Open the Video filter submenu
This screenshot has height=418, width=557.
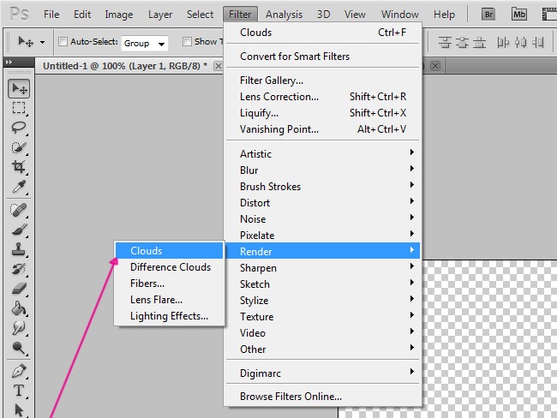click(322, 333)
